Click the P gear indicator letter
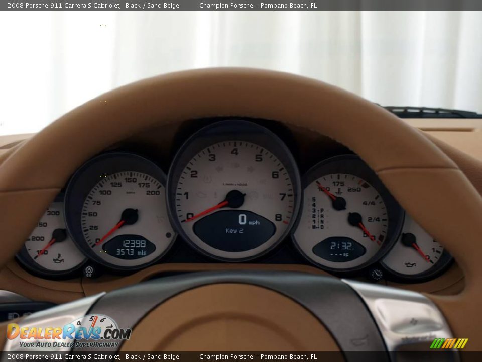 [x=322, y=210]
